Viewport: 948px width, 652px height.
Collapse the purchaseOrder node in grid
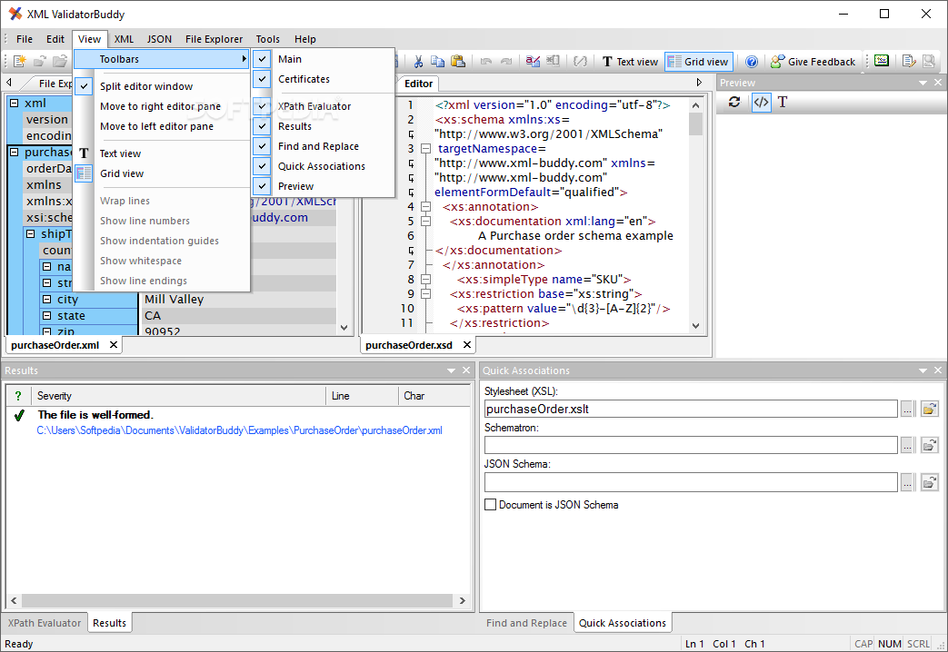15,153
